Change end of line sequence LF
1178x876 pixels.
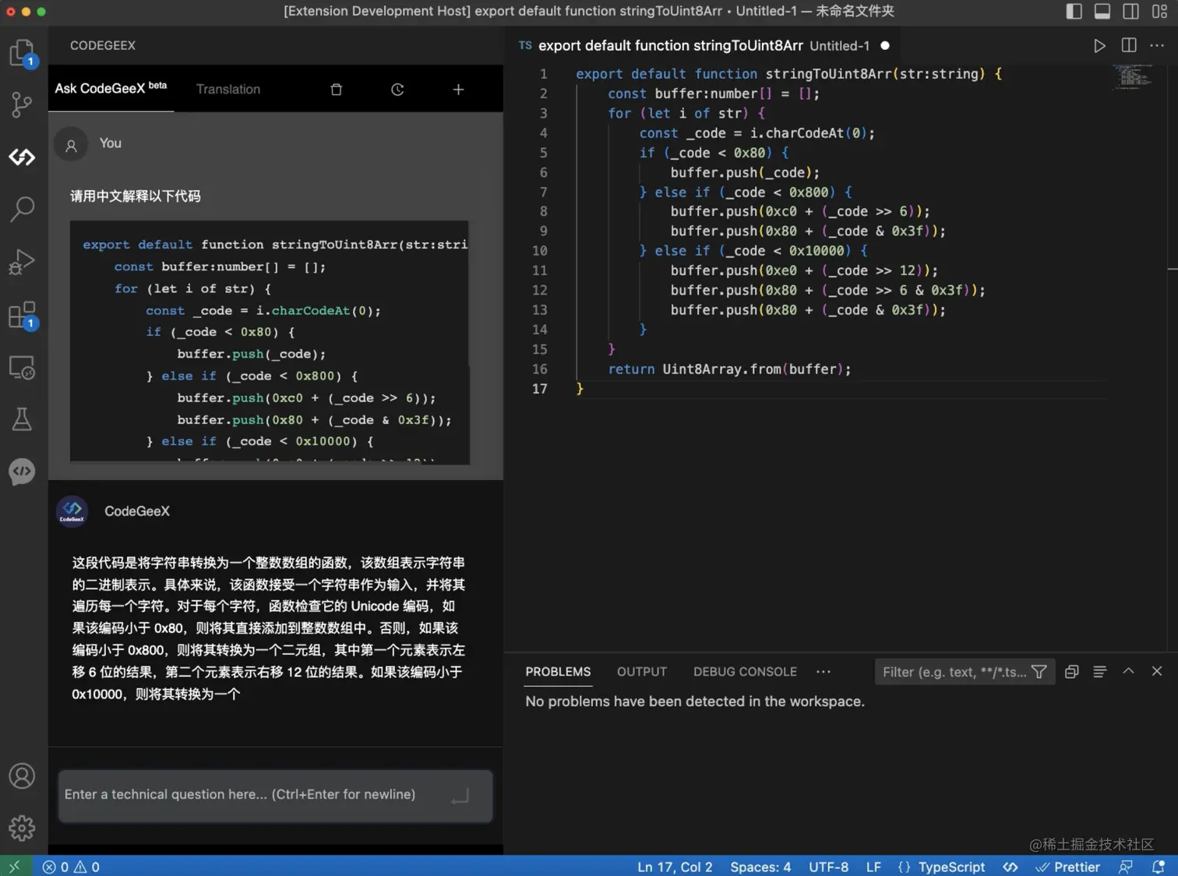873,867
